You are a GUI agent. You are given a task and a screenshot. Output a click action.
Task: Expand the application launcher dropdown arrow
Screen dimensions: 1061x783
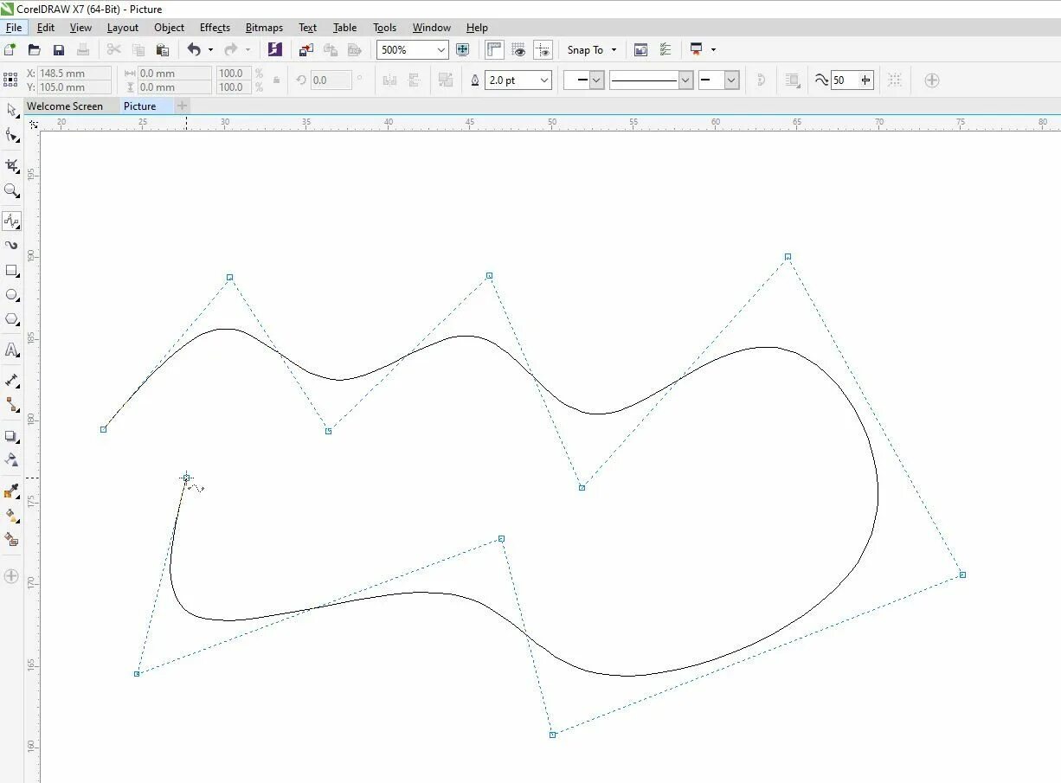click(x=713, y=50)
